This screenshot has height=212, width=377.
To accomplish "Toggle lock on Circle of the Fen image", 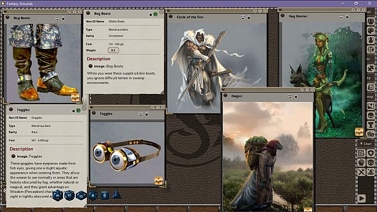I will [x=249, y=17].
